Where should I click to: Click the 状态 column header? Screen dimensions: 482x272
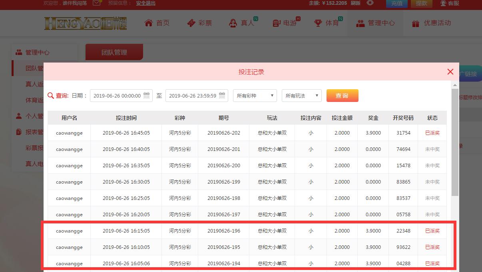coord(432,118)
